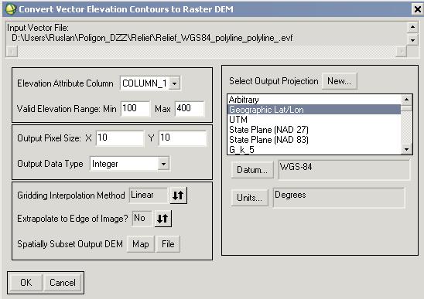Click input file box horizontal scroll left arrow
The image size is (424, 299).
coord(12,51)
